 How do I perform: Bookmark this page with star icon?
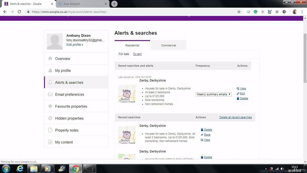(239, 12)
